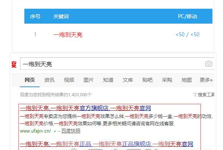Click the PC/移动 column header
This screenshot has height=150, width=223.
coord(187,16)
